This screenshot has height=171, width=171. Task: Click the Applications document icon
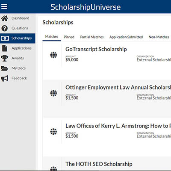pos(5,48)
